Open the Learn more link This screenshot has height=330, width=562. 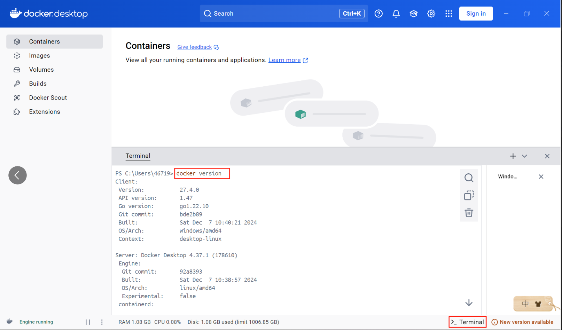click(284, 60)
